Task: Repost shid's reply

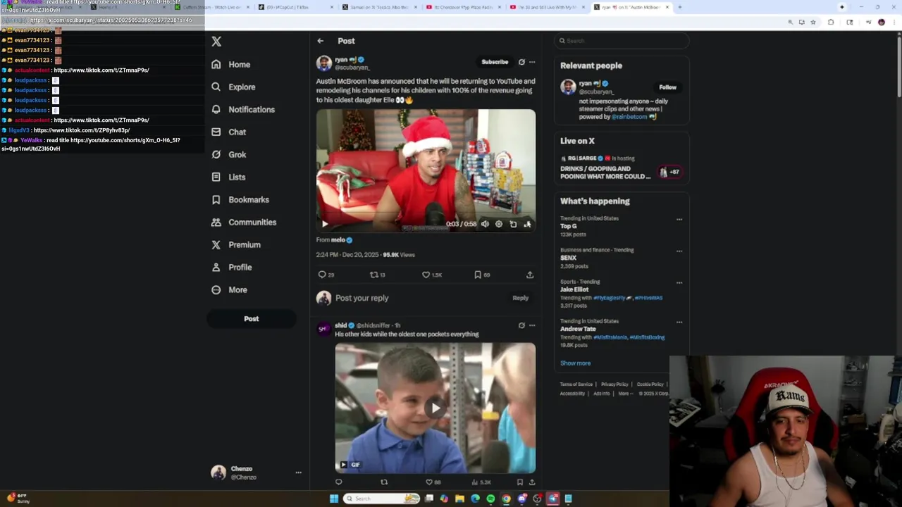Action: [384, 482]
